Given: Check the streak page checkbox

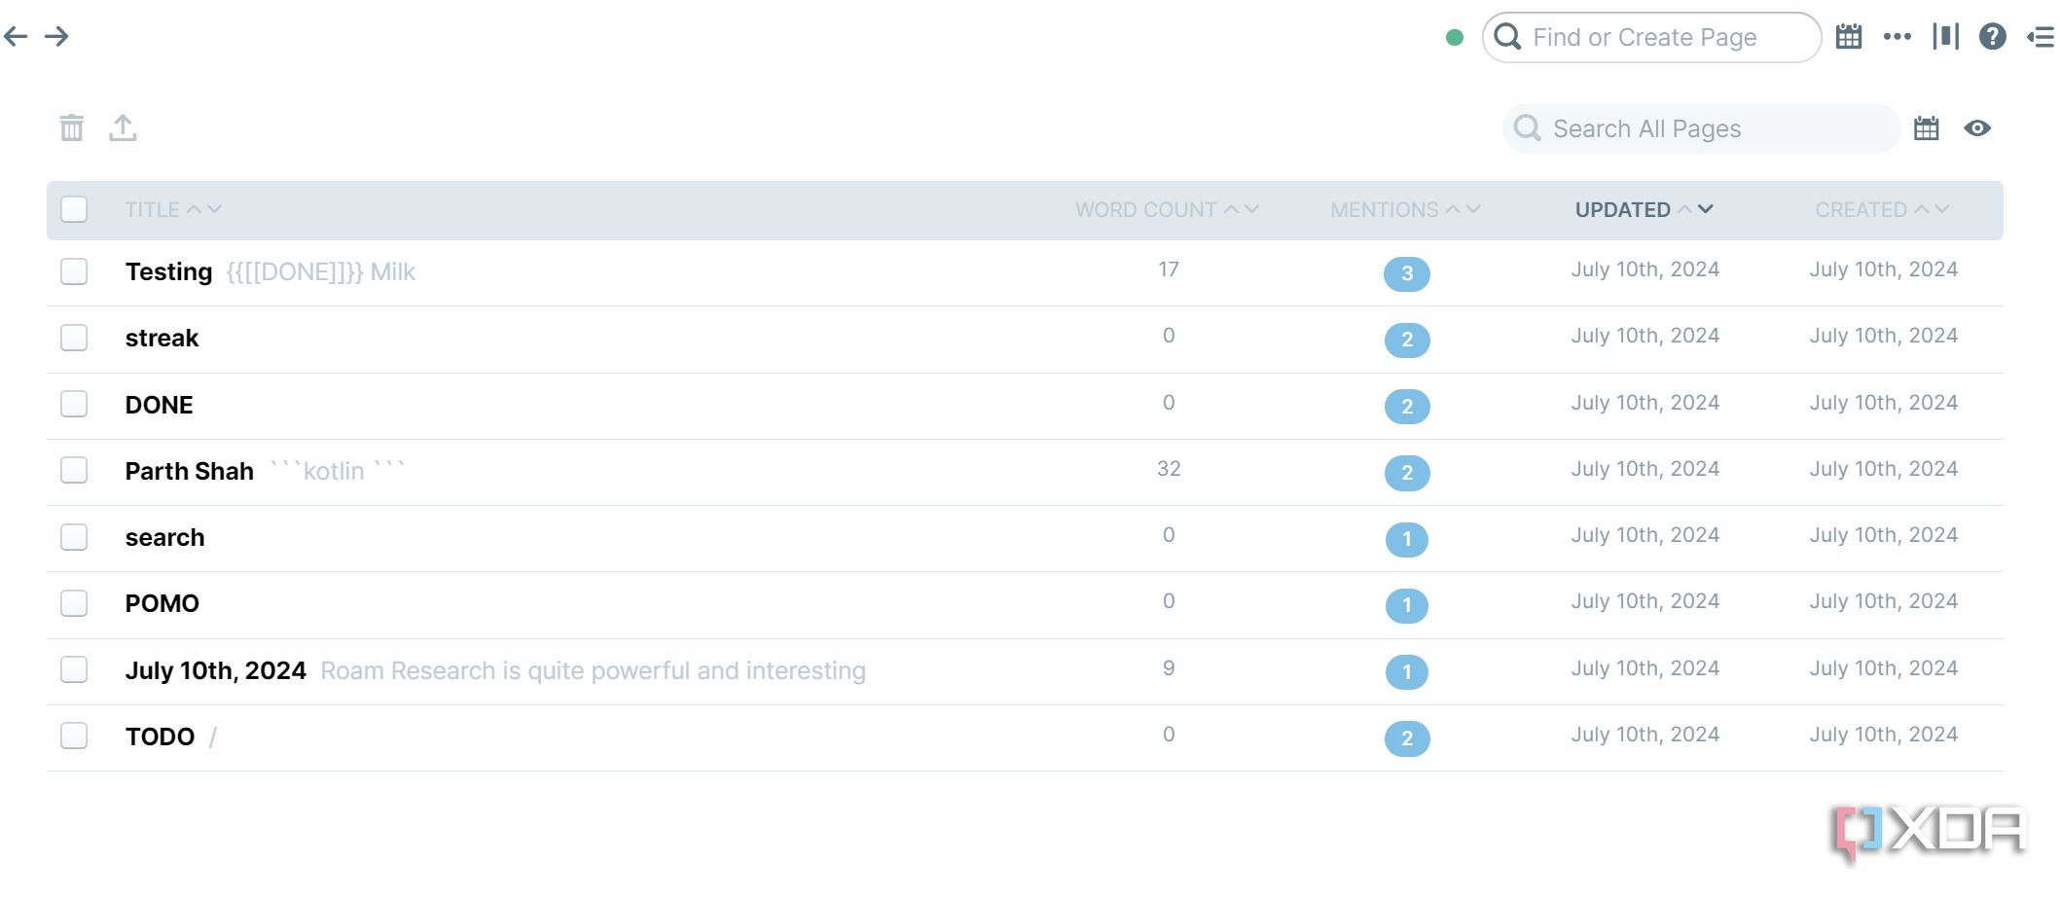Looking at the screenshot, I should coord(74,338).
